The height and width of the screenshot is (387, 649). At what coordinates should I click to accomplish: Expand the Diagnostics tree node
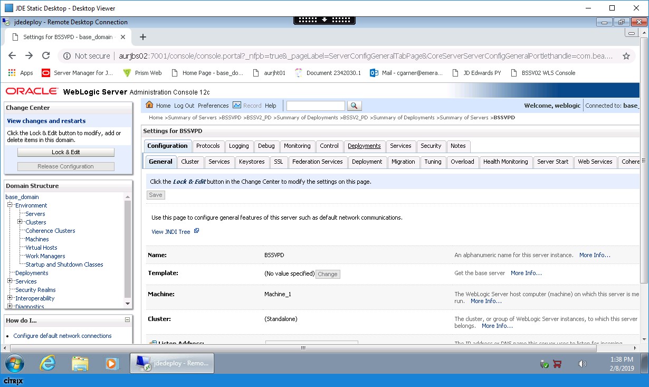coord(10,306)
